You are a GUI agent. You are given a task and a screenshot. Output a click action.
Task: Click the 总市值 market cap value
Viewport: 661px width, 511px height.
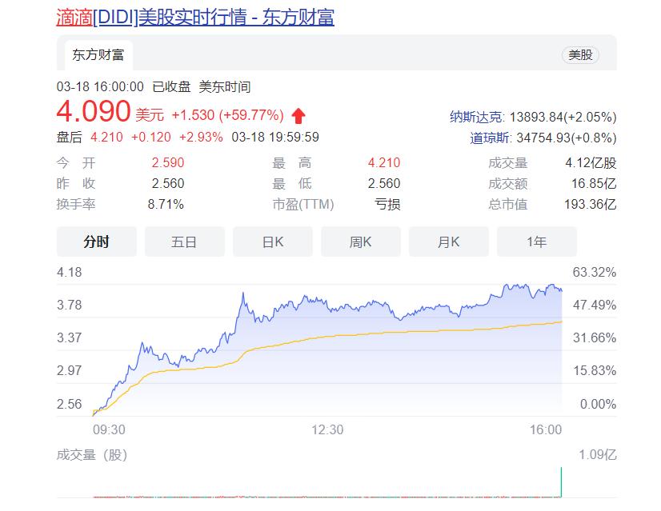590,204
